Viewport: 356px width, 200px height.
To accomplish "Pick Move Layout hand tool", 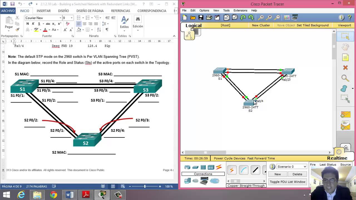I will coord(345,47).
